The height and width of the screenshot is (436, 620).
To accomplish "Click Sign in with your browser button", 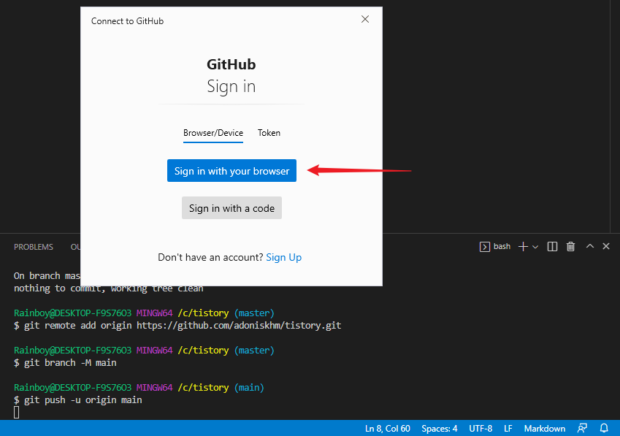I will click(x=231, y=171).
